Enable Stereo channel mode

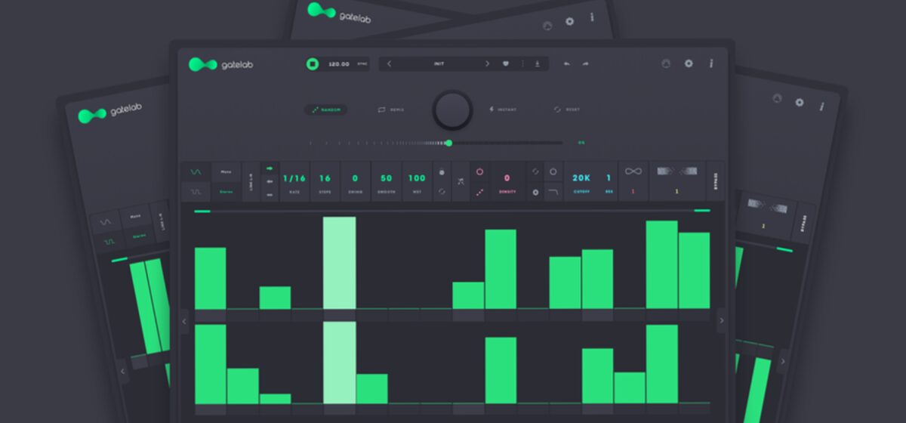coord(226,192)
